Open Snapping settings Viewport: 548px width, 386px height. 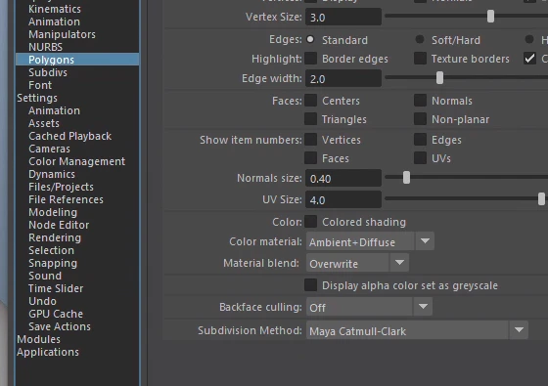pyautogui.click(x=53, y=263)
